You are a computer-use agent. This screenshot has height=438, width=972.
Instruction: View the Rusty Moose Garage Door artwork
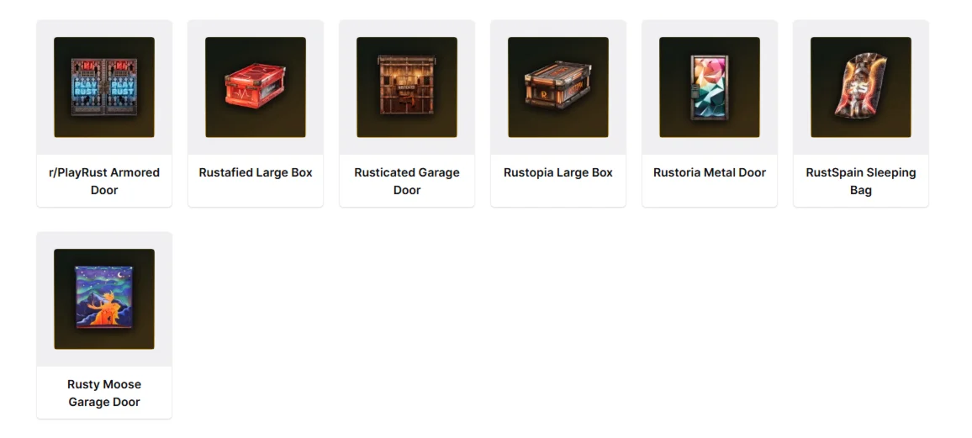[x=104, y=299]
